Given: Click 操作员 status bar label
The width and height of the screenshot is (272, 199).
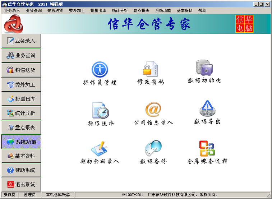Looking at the screenshot, I should click(9, 195).
